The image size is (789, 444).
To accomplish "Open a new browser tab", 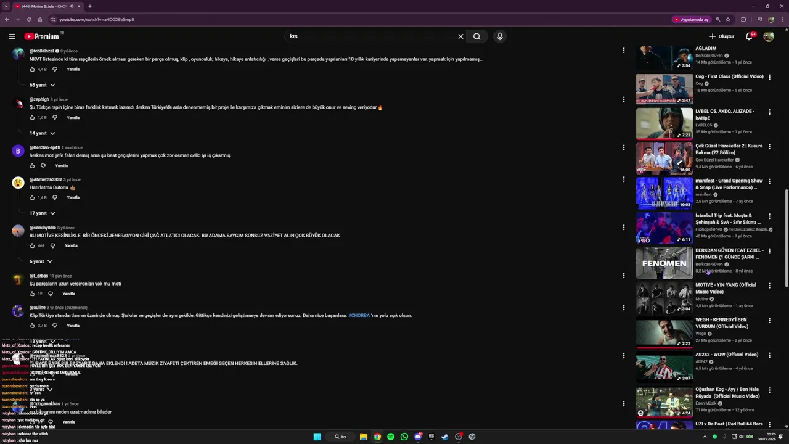I will (x=89, y=6).
